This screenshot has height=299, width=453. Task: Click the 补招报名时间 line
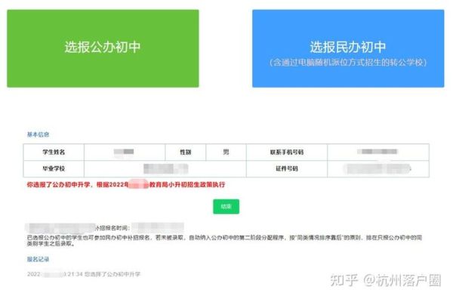click(106, 228)
